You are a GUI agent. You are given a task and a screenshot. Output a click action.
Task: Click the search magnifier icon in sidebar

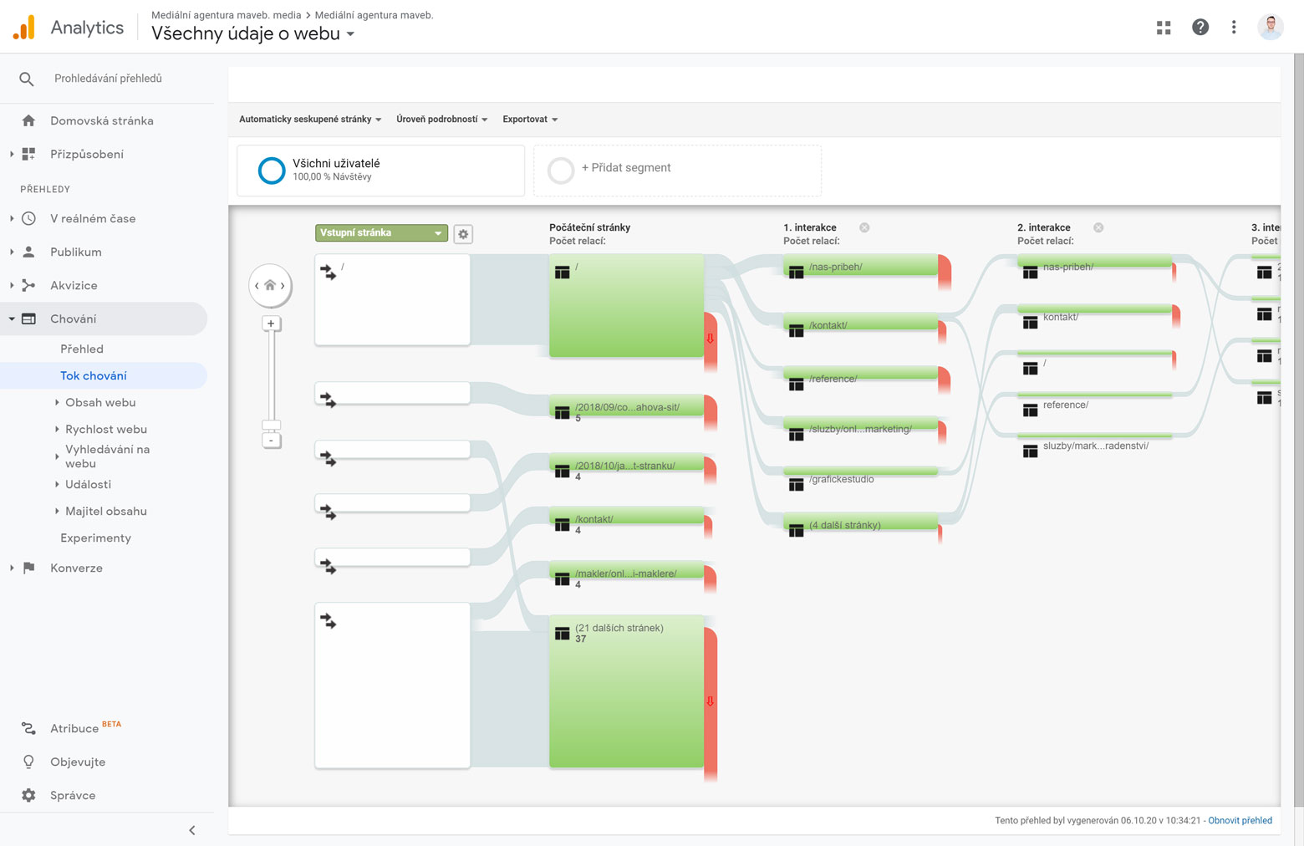tap(27, 79)
